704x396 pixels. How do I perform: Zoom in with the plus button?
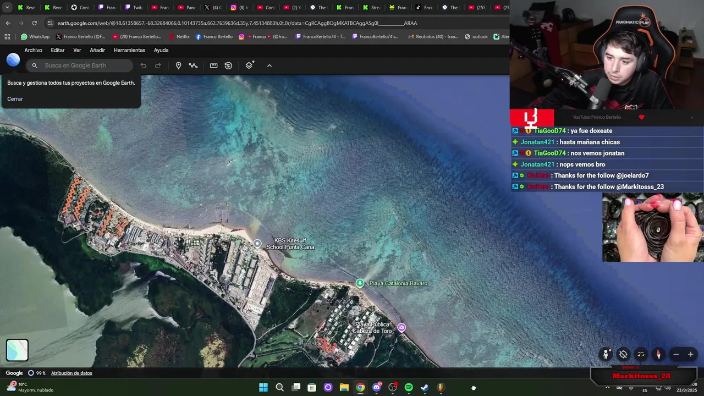[x=691, y=354]
